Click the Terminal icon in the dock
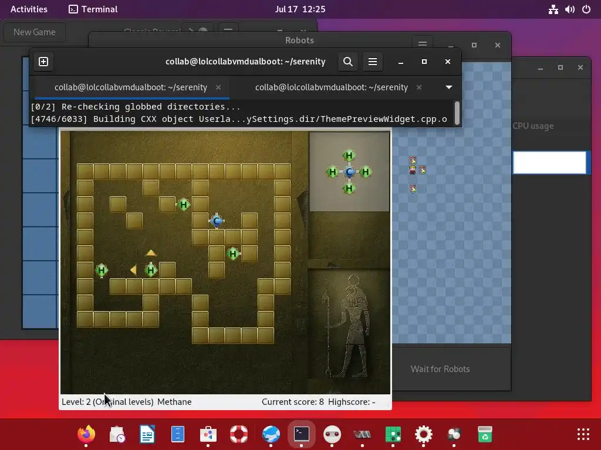The image size is (601, 450). (x=302, y=434)
